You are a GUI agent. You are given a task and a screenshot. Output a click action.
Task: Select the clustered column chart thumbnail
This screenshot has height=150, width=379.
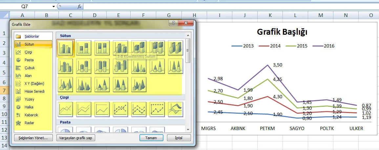tap(66, 48)
